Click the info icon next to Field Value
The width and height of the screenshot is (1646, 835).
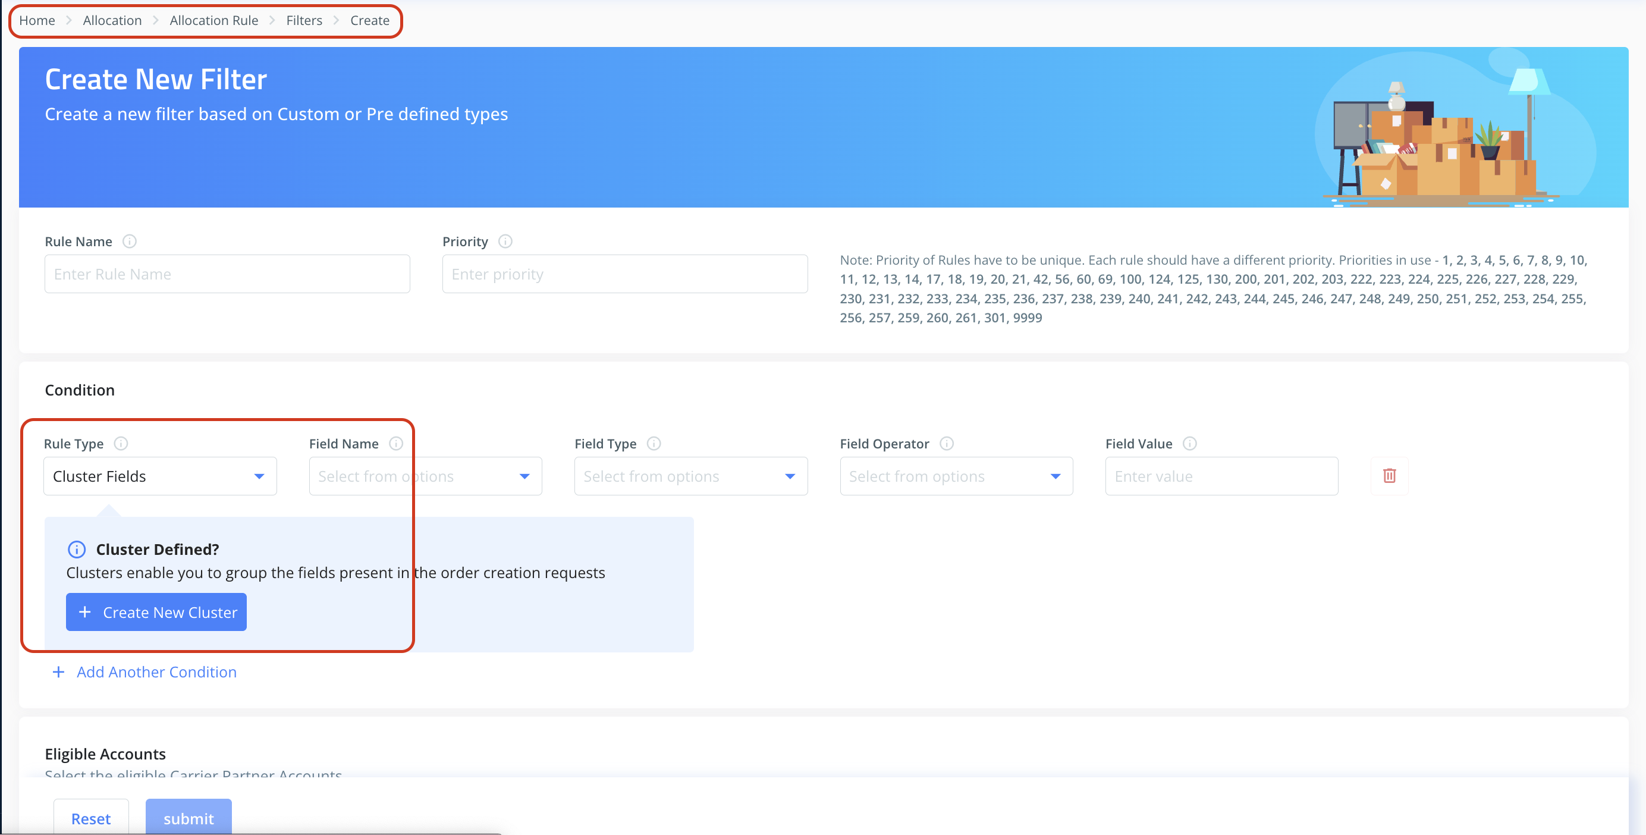pos(1189,444)
